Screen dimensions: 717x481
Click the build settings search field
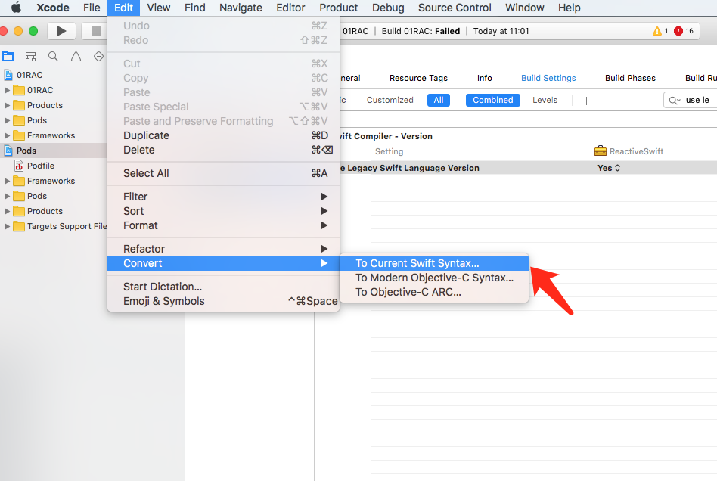click(692, 99)
